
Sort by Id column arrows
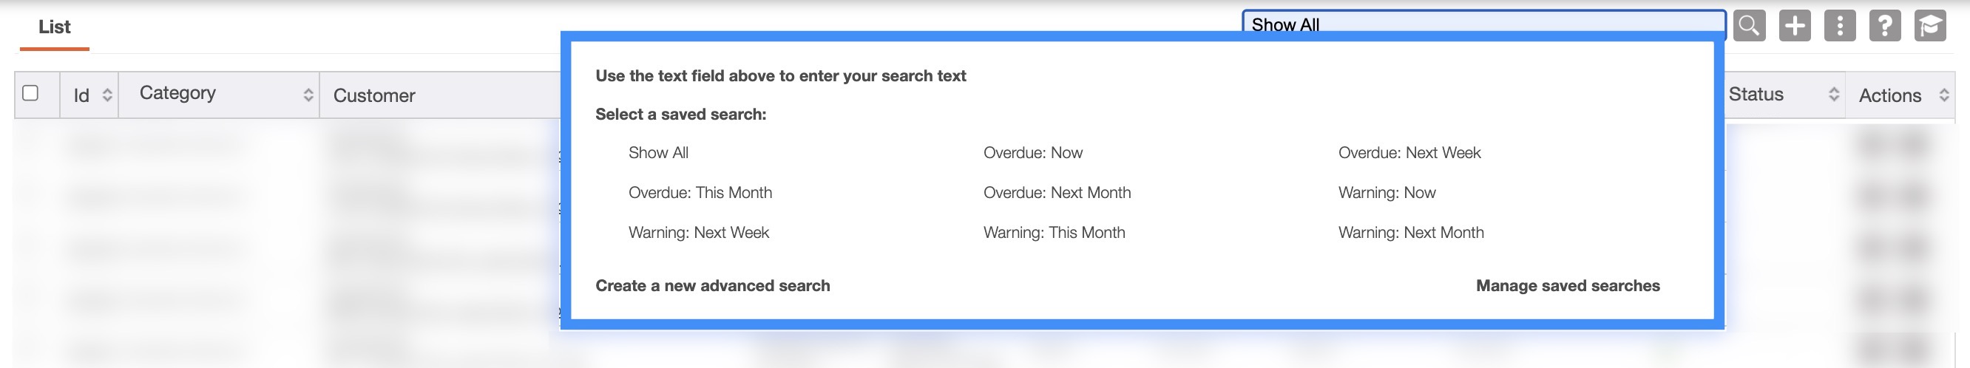107,95
